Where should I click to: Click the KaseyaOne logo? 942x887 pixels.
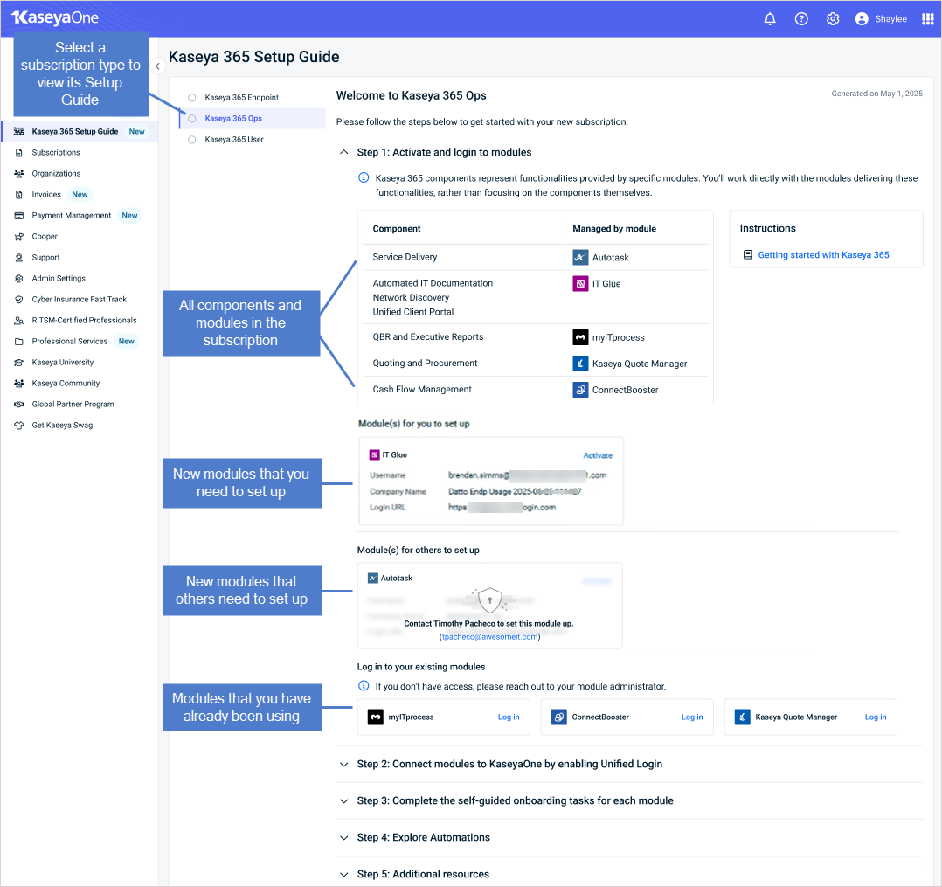(x=55, y=17)
